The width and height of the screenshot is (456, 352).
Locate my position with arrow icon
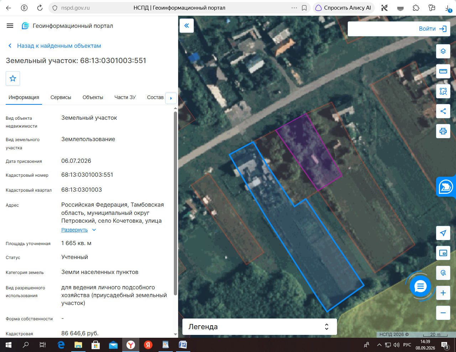443,233
